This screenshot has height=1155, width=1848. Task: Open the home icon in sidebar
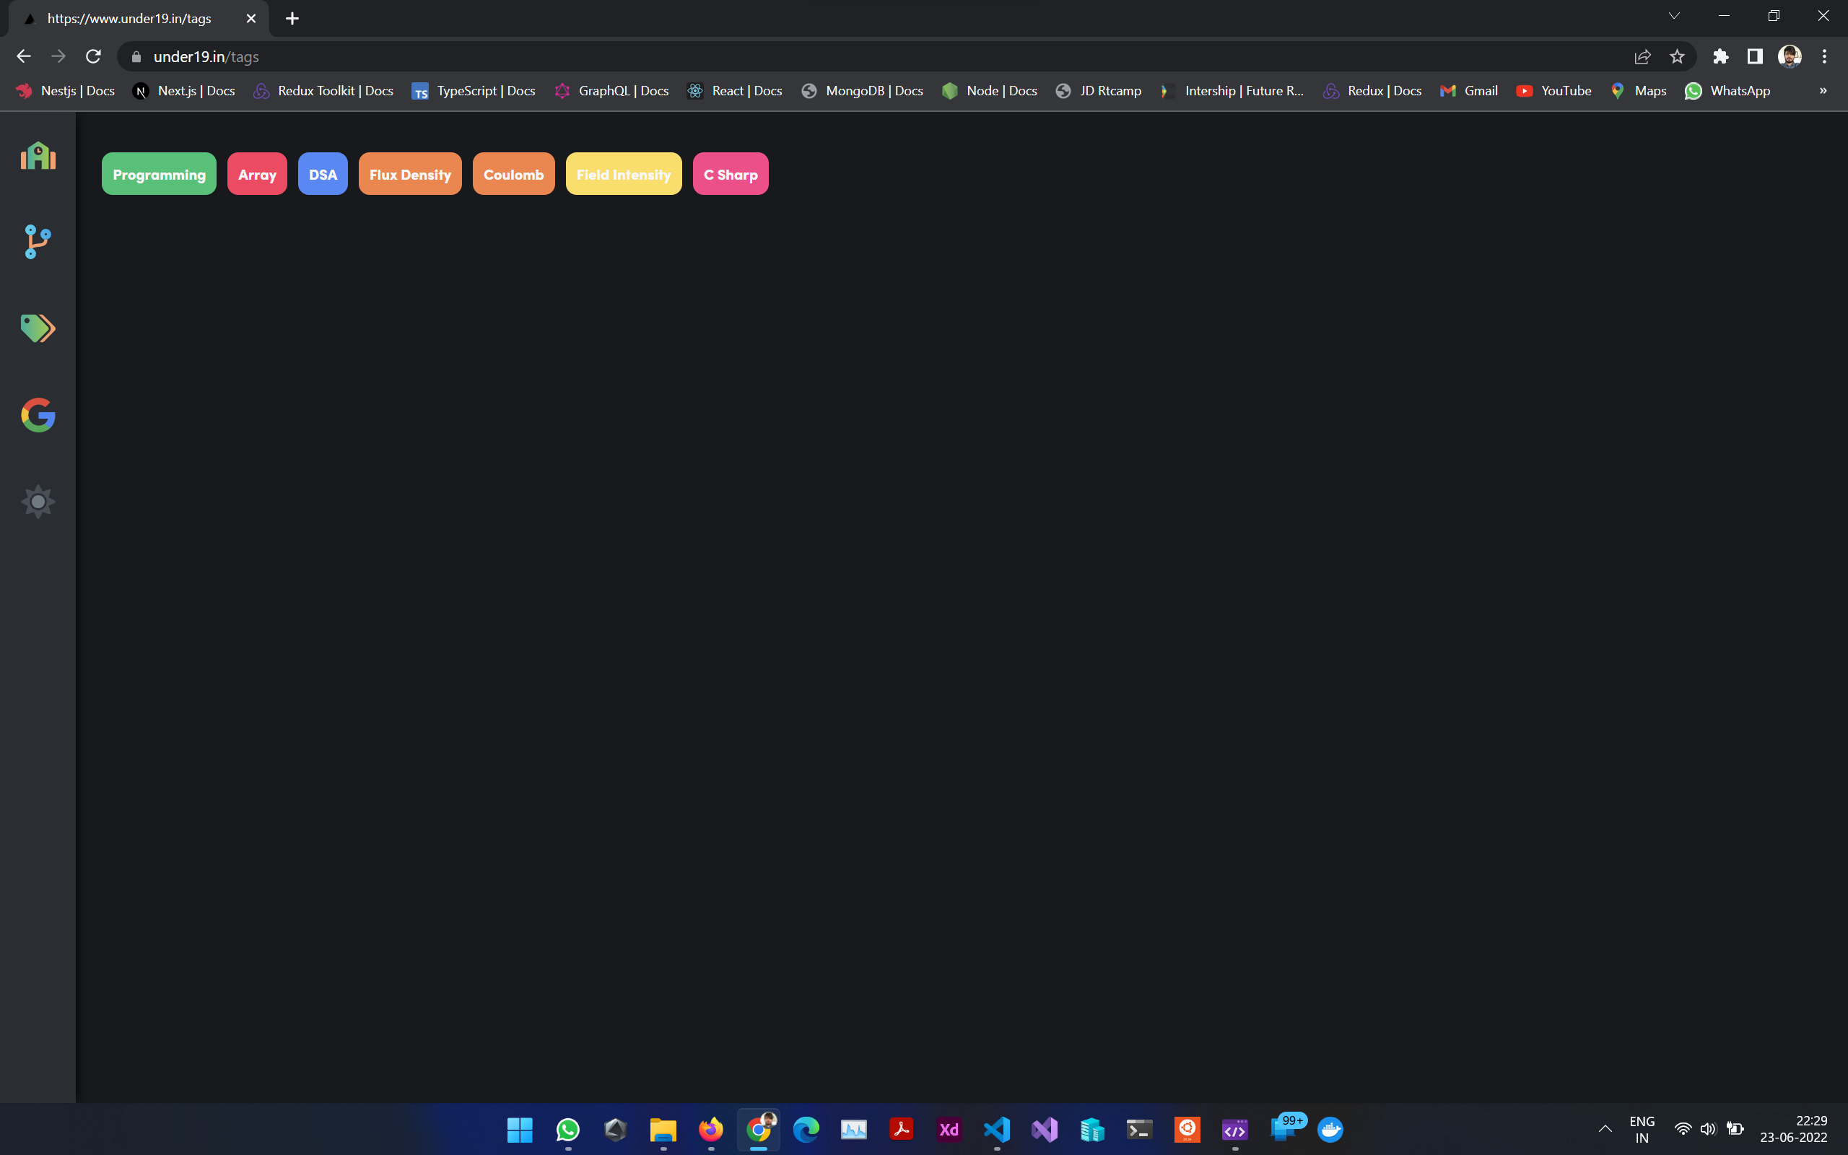click(x=38, y=156)
